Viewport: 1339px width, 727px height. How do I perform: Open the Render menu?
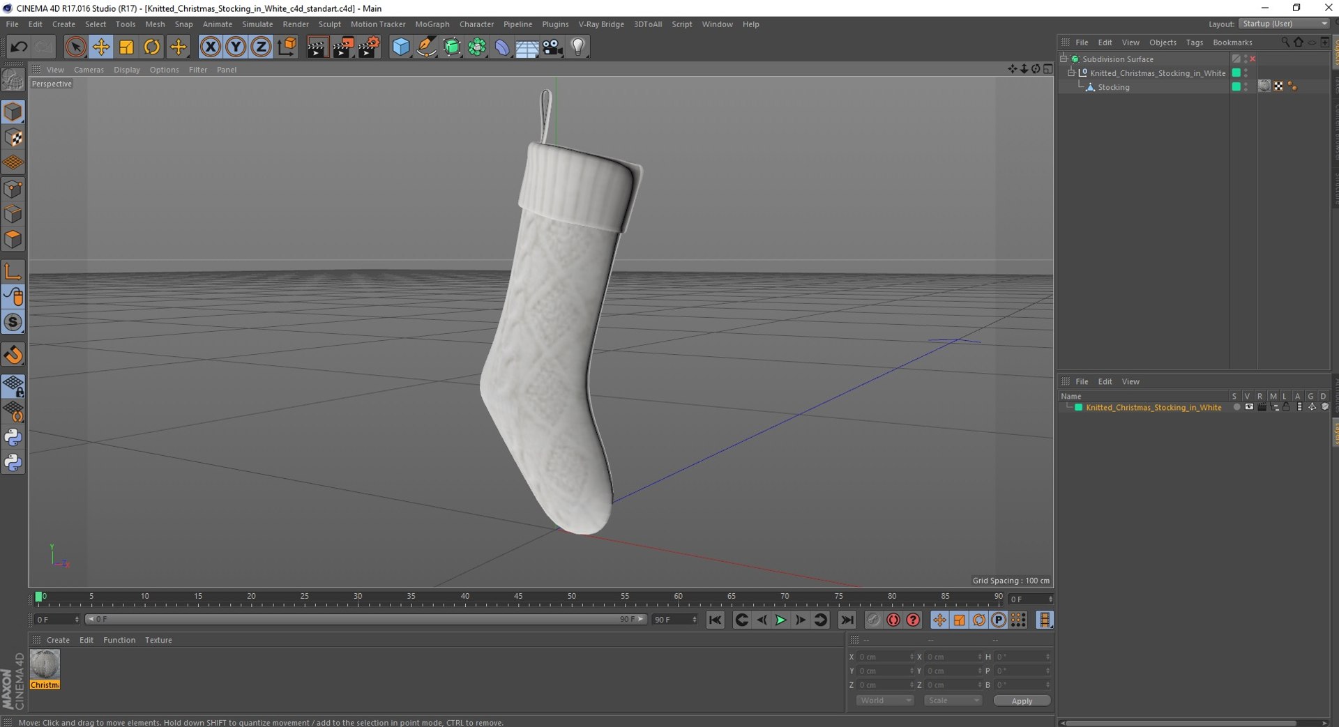click(x=296, y=24)
